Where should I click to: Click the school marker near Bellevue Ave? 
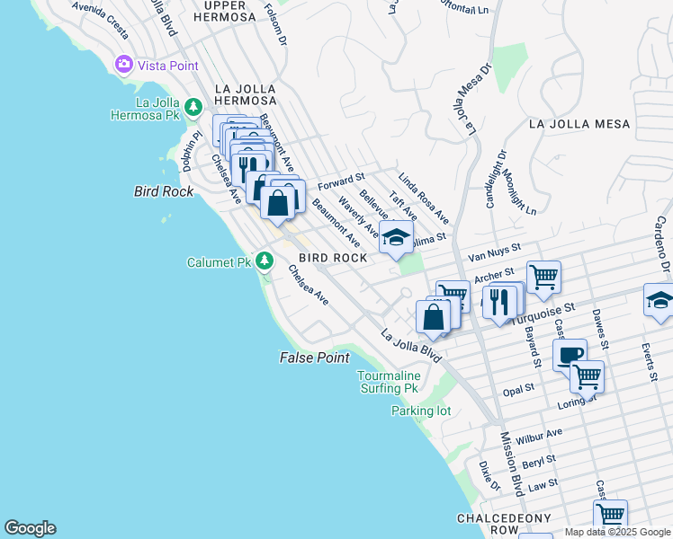click(x=396, y=239)
